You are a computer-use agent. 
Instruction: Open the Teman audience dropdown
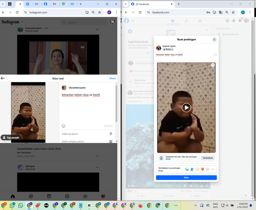click(168, 50)
